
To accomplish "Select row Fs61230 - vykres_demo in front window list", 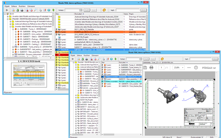I will click(x=122, y=81).
